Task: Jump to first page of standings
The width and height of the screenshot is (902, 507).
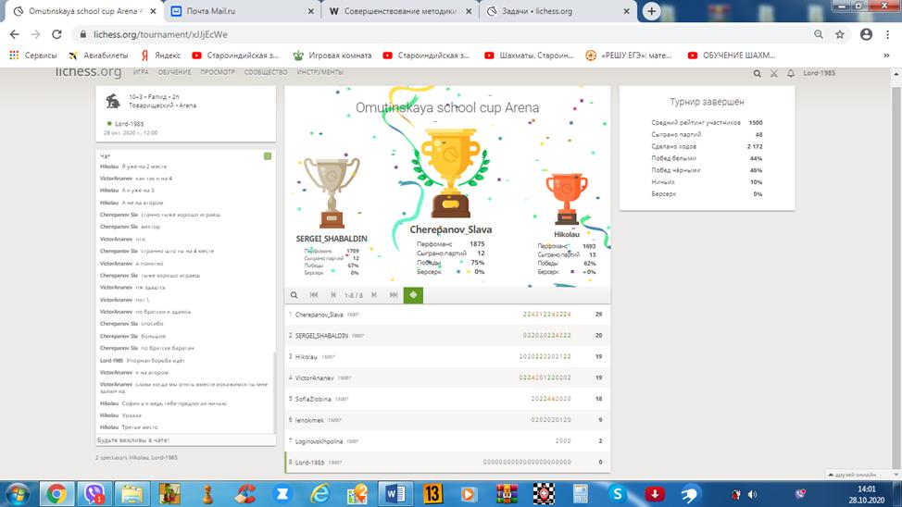Action: [x=314, y=295]
